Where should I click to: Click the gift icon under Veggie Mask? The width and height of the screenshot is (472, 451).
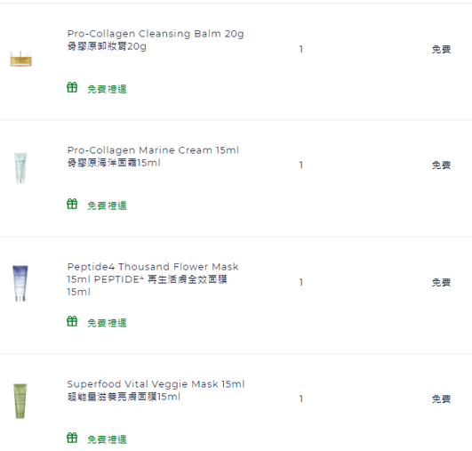pyautogui.click(x=72, y=438)
